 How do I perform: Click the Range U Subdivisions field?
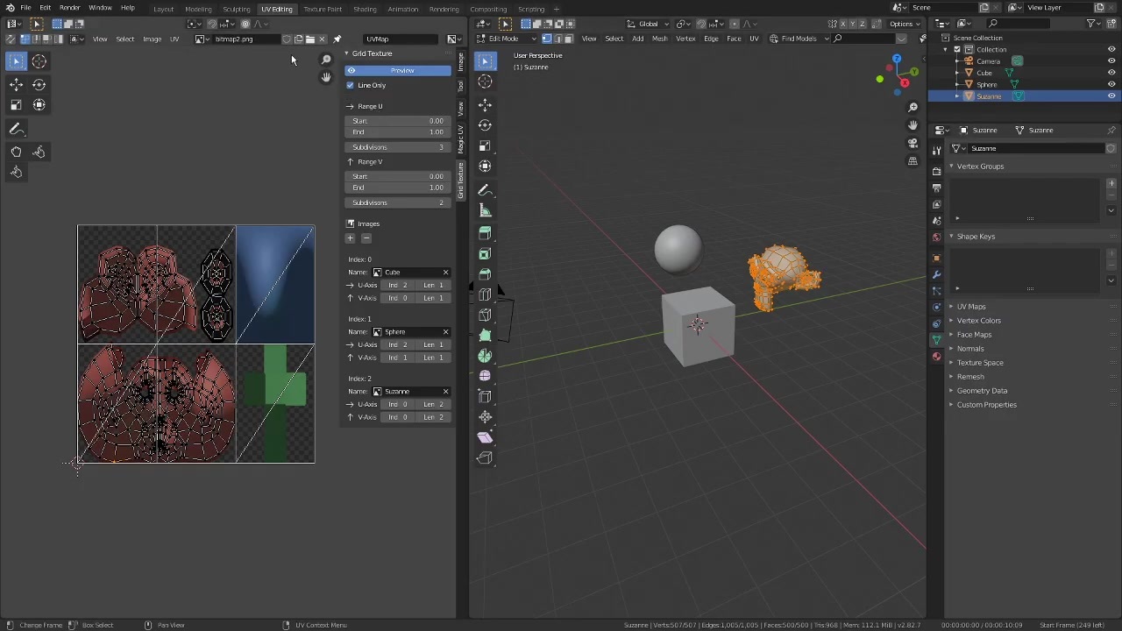(398, 147)
